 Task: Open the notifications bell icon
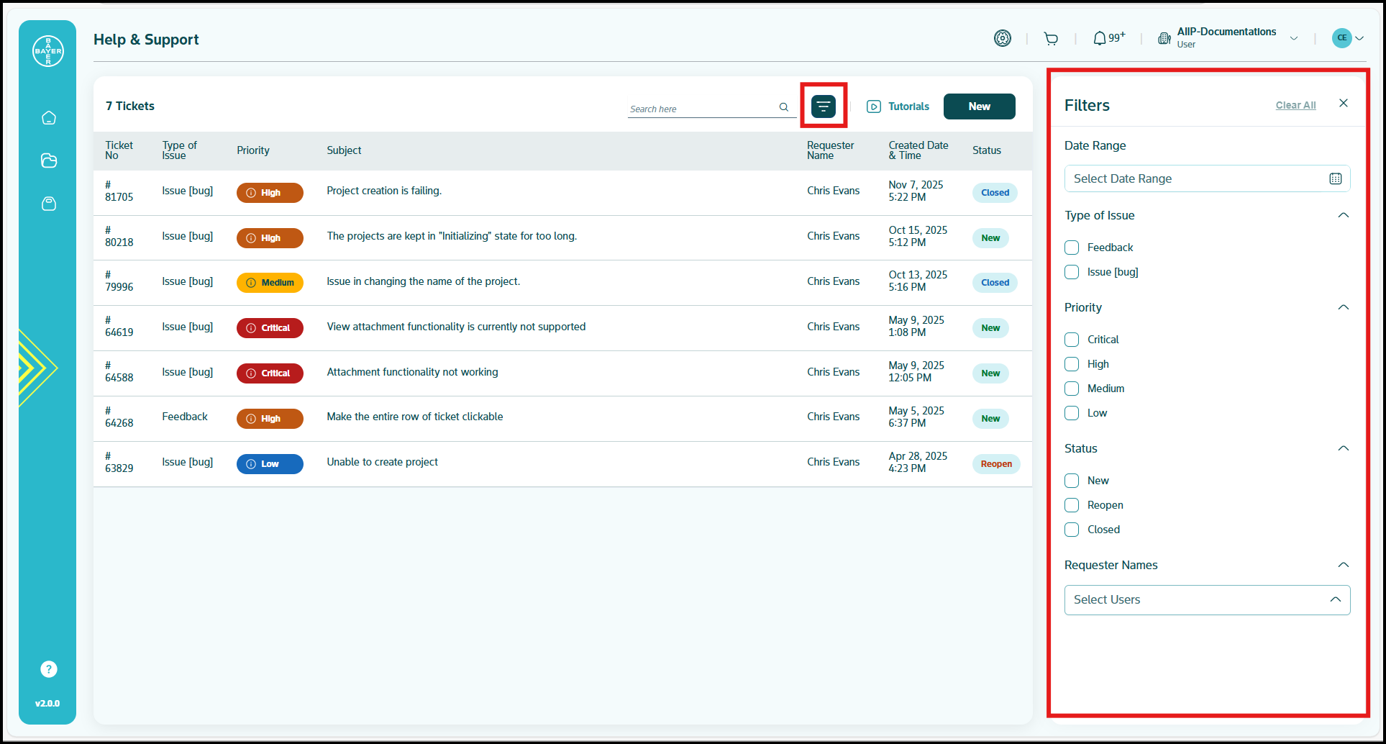(1100, 39)
